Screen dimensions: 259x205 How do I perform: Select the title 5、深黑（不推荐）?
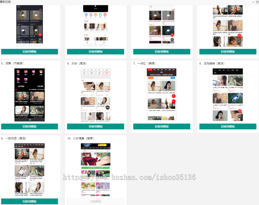[x=12, y=64]
